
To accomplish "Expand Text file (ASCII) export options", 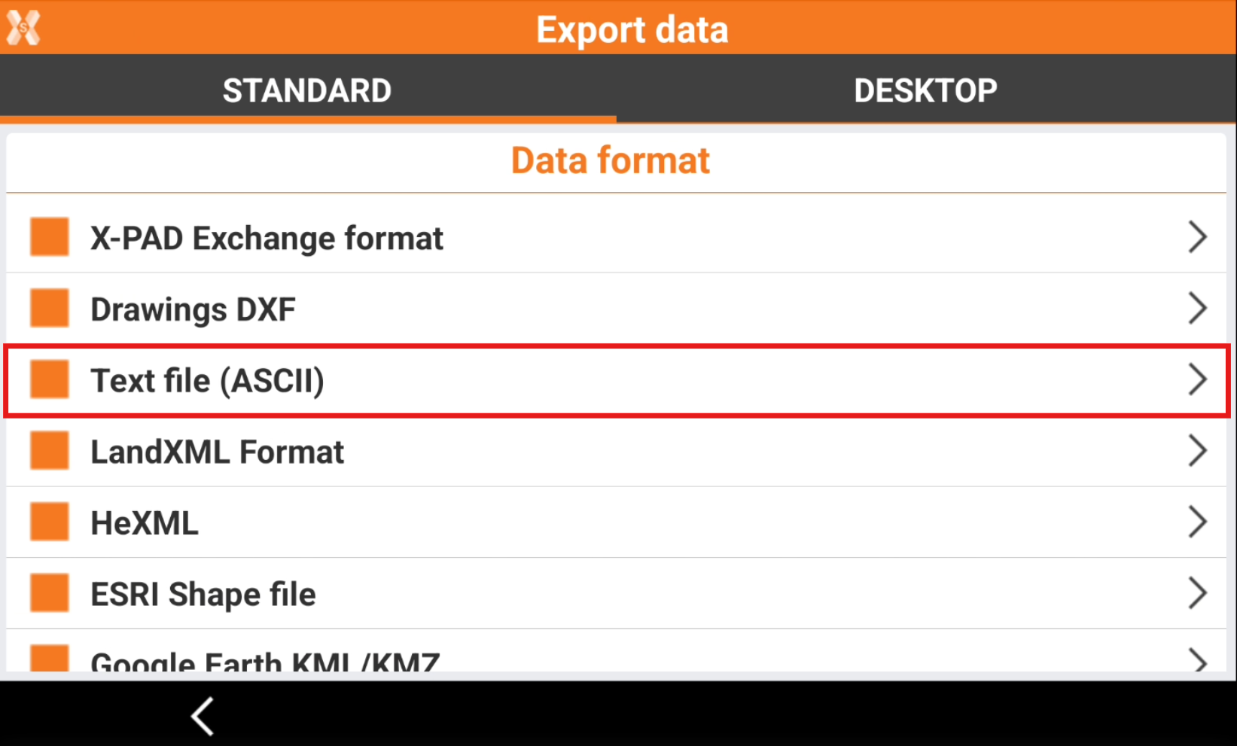I will pos(1199,379).
